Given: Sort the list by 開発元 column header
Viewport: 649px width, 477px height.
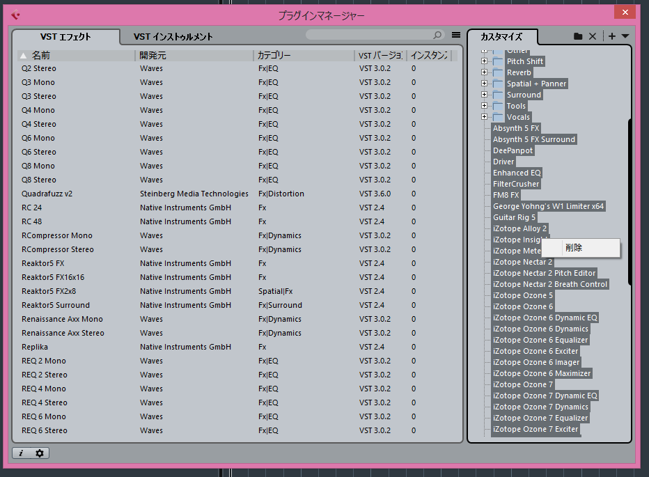Looking at the screenshot, I should tap(153, 55).
